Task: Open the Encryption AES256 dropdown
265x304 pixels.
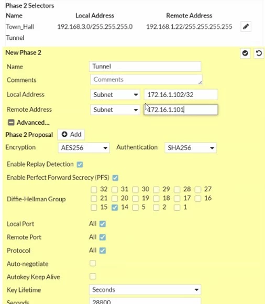Action: coord(84,148)
